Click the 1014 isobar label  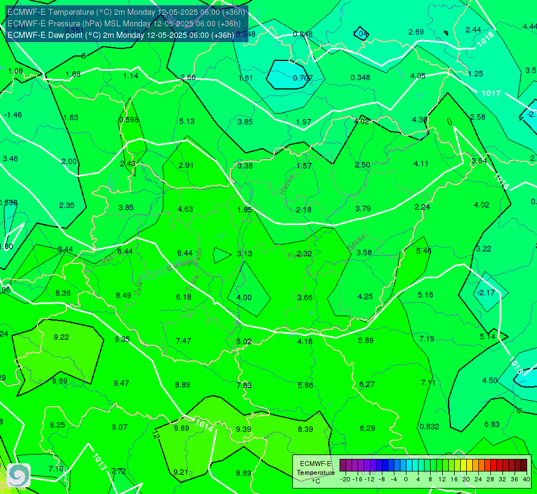pos(204,425)
